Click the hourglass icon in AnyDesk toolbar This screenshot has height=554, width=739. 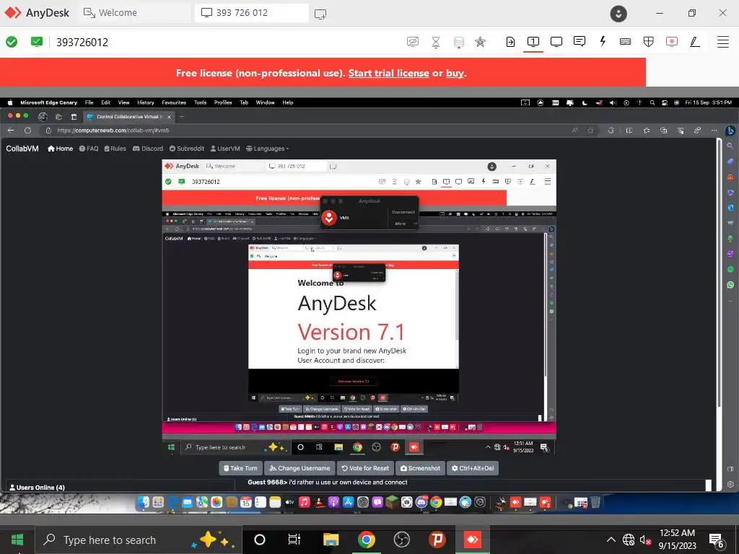[435, 43]
